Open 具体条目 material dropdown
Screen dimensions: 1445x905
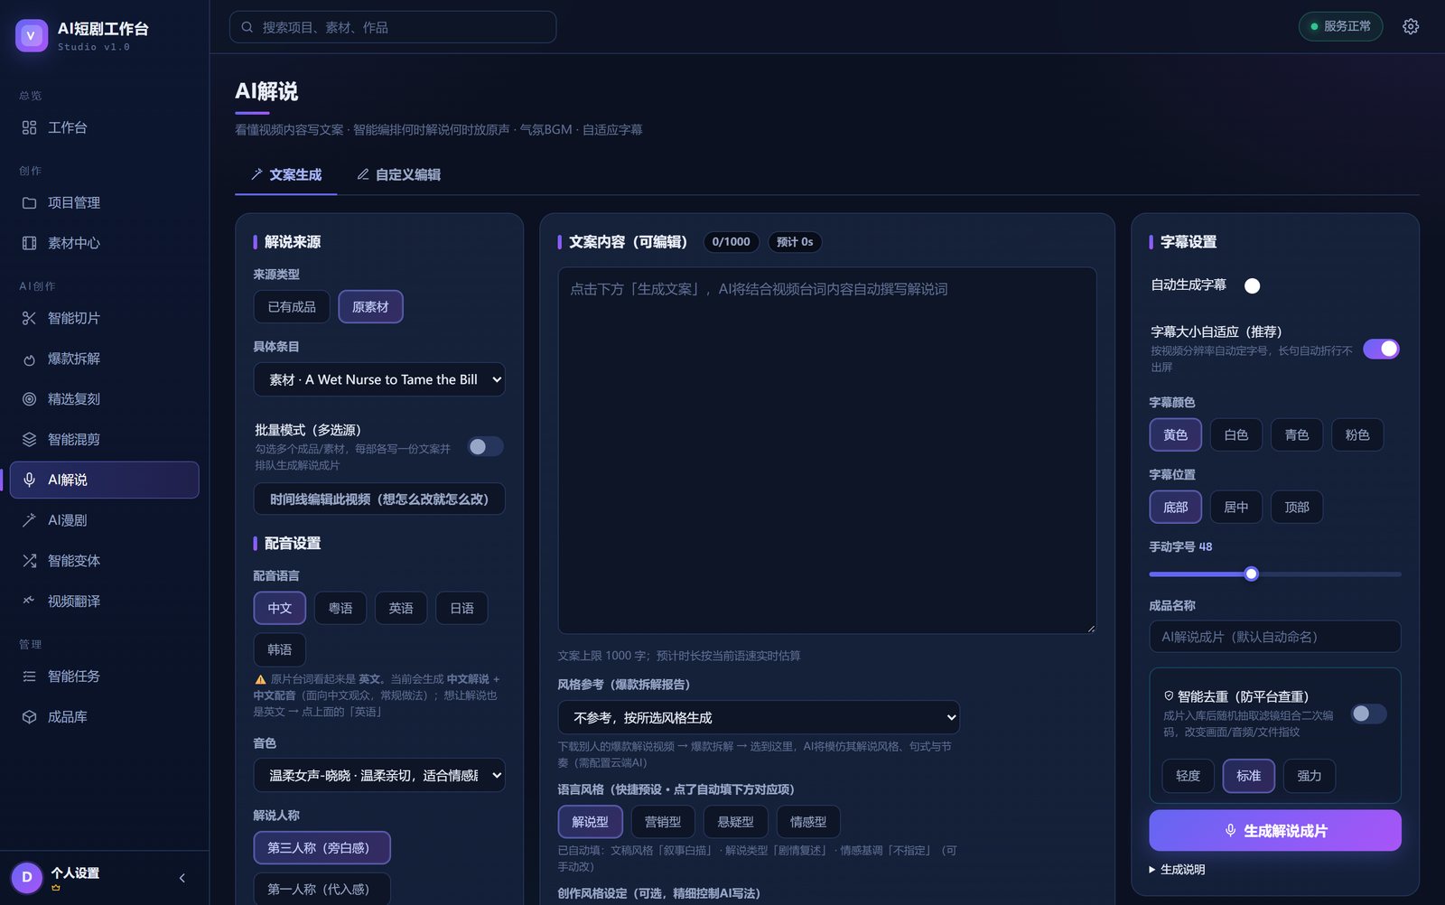379,379
